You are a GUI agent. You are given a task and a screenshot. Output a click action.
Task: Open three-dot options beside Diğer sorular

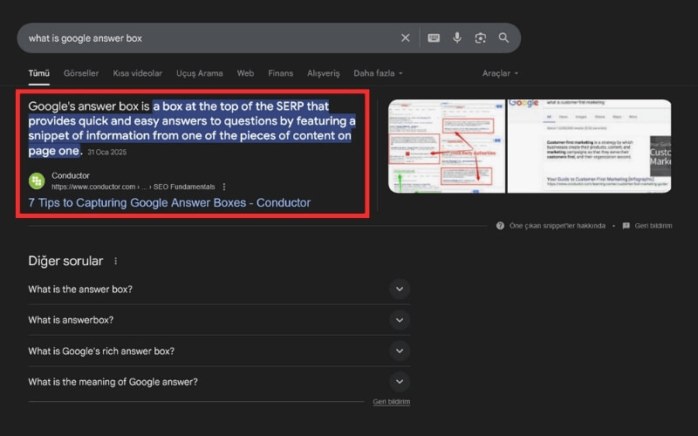[x=115, y=261]
